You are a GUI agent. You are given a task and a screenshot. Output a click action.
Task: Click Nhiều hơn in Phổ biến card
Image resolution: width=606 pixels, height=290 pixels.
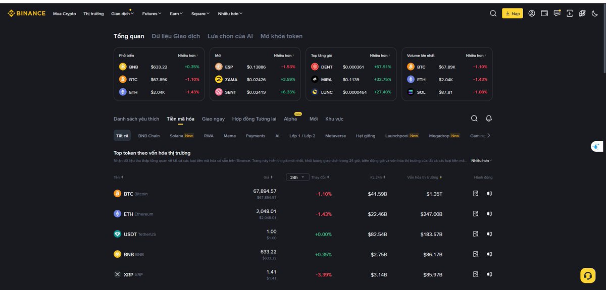pos(188,55)
